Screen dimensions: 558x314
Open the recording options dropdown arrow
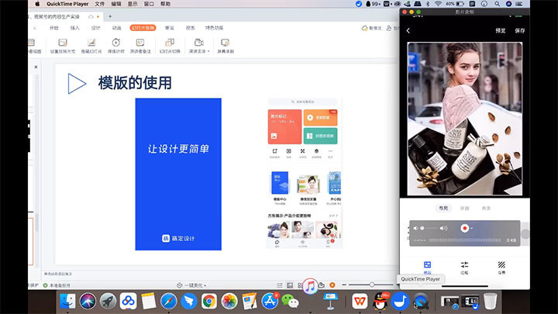point(473,228)
